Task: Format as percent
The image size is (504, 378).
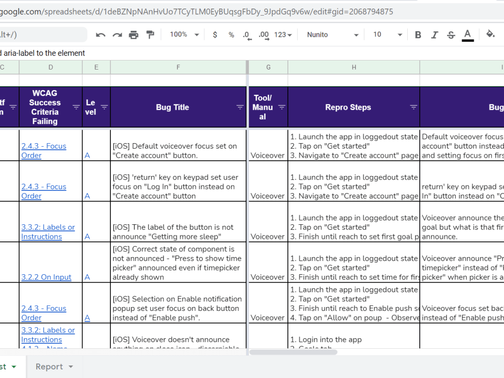Action: click(x=231, y=35)
